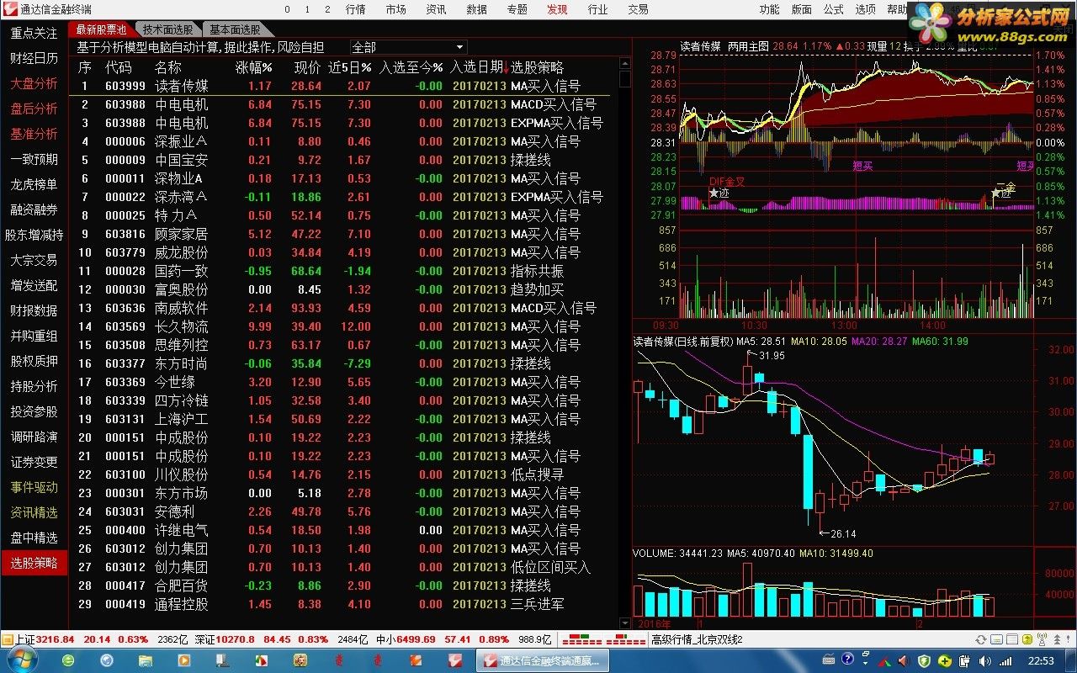Viewport: 1077px width, 673px height.
Task: Select 盘中精选 in left sidebar
Action: click(x=34, y=538)
